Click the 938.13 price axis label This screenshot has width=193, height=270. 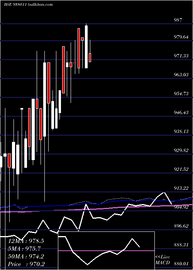[x=181, y=132]
